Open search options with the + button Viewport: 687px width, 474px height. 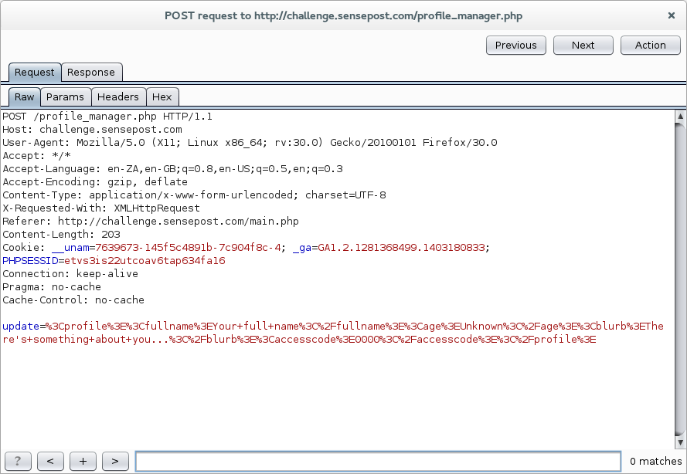tap(83, 461)
